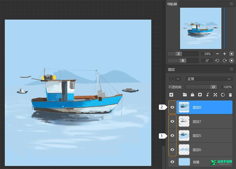
Task: Select the 背景 layer by its name
Action: point(196,162)
